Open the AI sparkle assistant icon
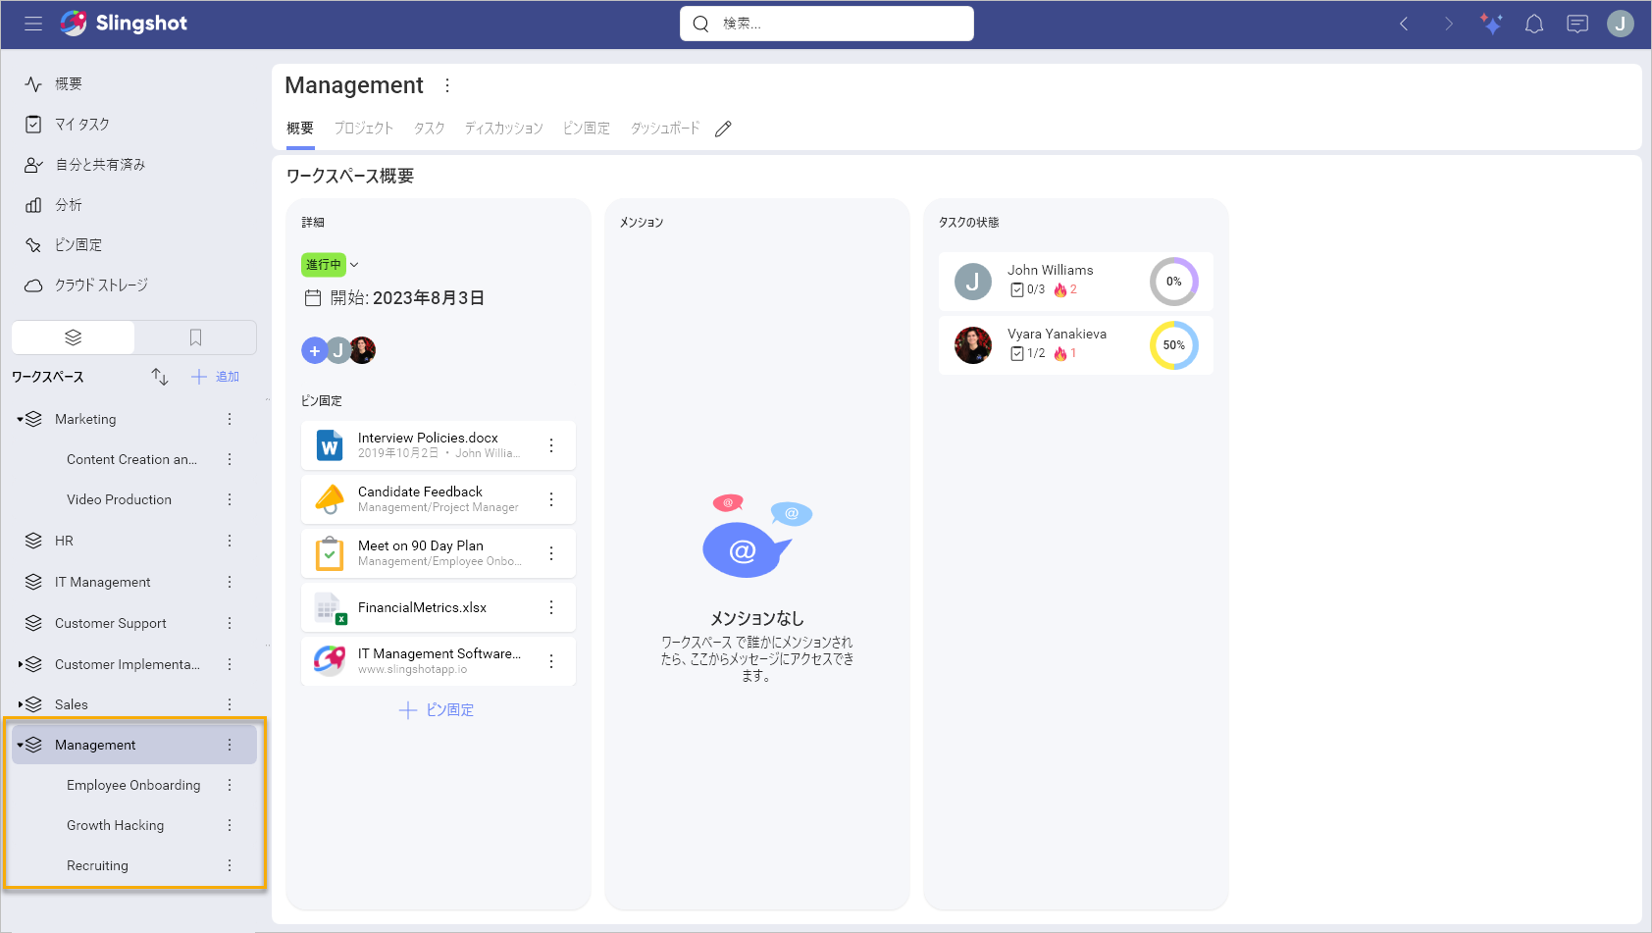The image size is (1652, 933). point(1491,24)
